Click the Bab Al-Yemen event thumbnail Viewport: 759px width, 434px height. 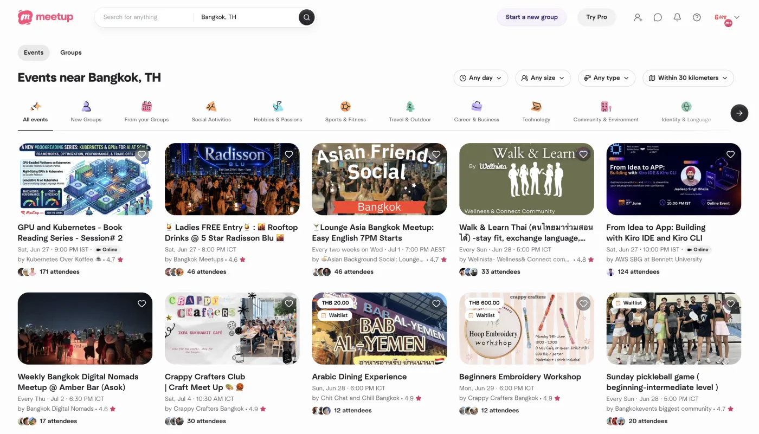click(379, 328)
